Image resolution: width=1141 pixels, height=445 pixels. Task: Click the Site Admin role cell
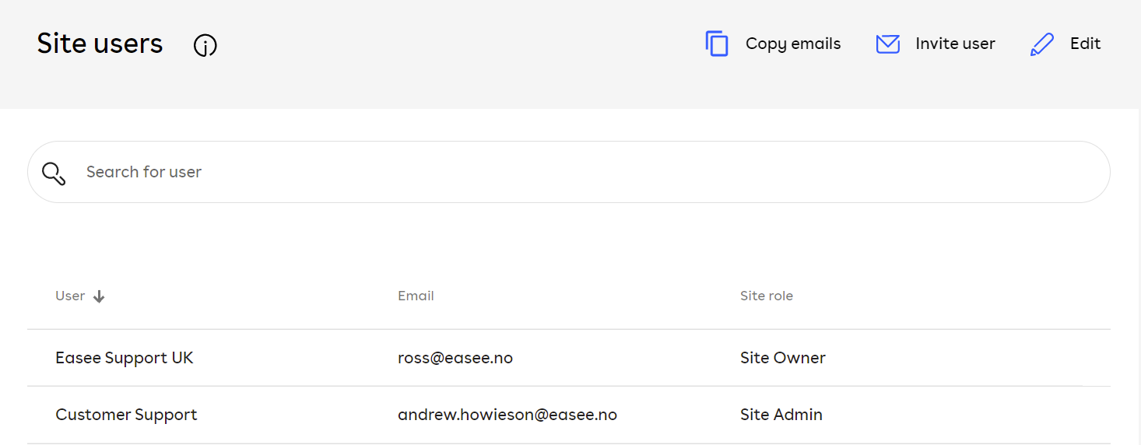pyautogui.click(x=781, y=415)
